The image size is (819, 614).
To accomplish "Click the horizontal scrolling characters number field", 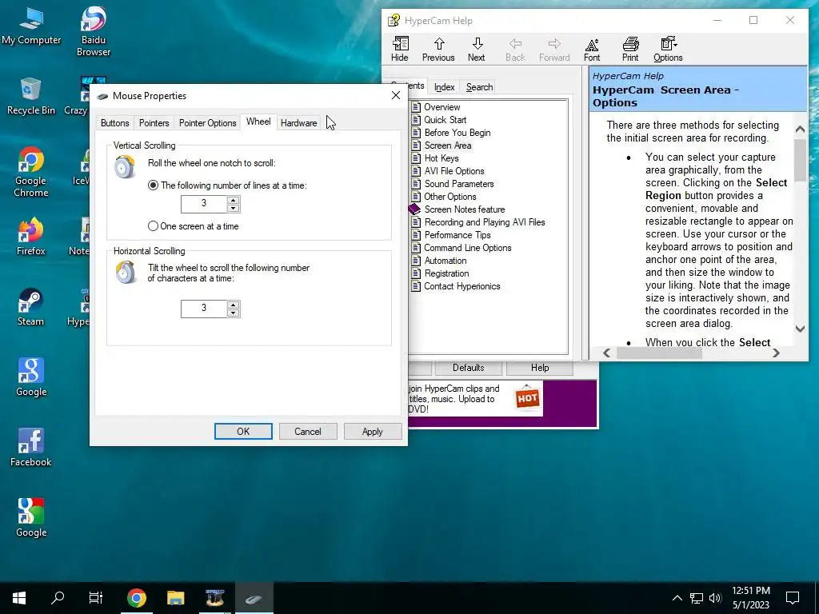I will coord(204,309).
